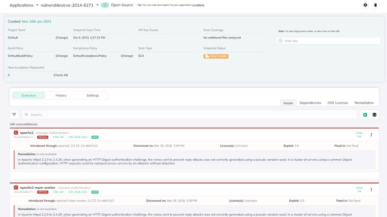This screenshot has height=217, width=387.
Task: Click the green export report icon
Action: [365, 115]
